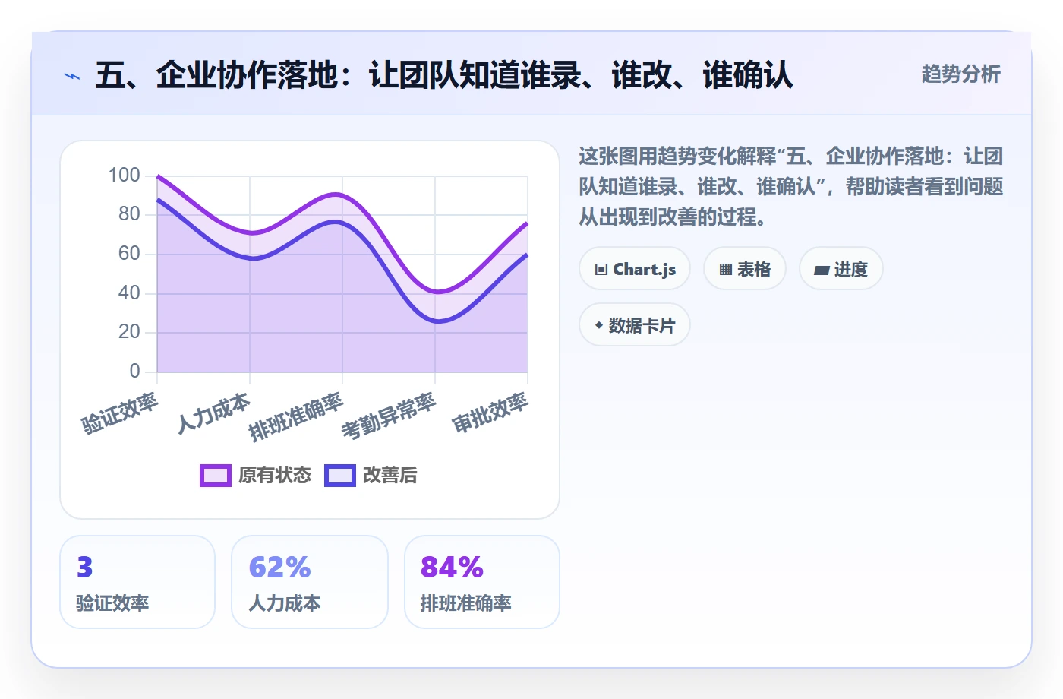The width and height of the screenshot is (1063, 699).
Task: Open the 人力成本 stat card showing 62%
Action: pos(310,582)
